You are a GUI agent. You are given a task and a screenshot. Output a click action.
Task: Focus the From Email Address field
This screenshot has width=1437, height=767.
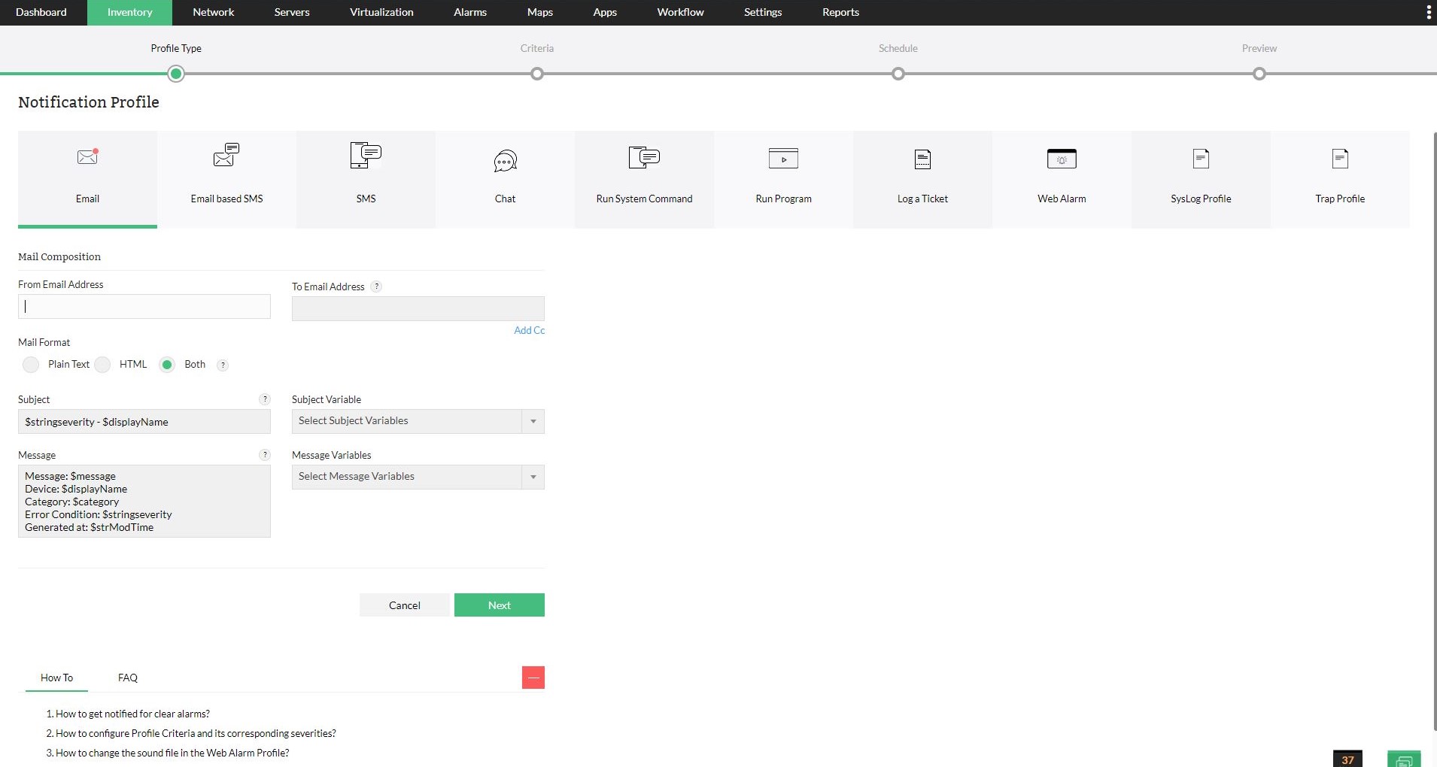(x=144, y=307)
